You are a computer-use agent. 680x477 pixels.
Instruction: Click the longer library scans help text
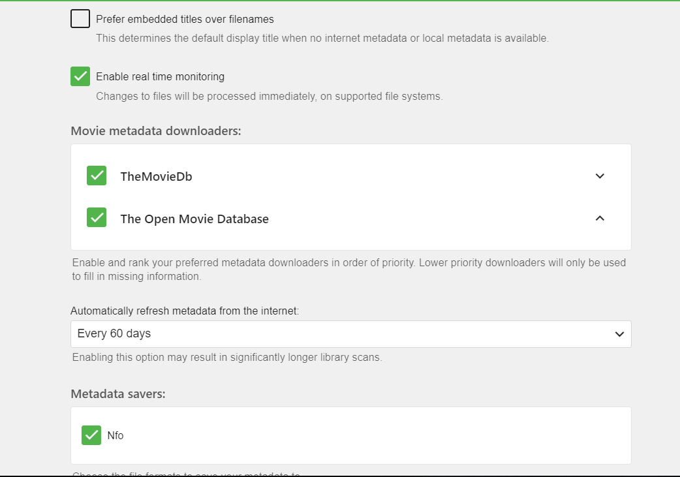(x=226, y=358)
